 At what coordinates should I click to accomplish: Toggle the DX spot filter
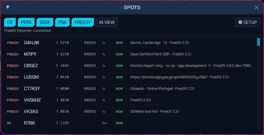tap(10, 22)
